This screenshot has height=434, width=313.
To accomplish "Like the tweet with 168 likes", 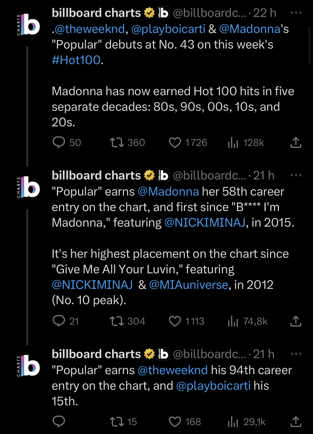I will (175, 422).
